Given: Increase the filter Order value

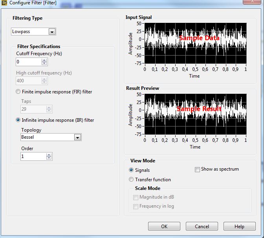Looking at the screenshot, I should click(49, 155).
